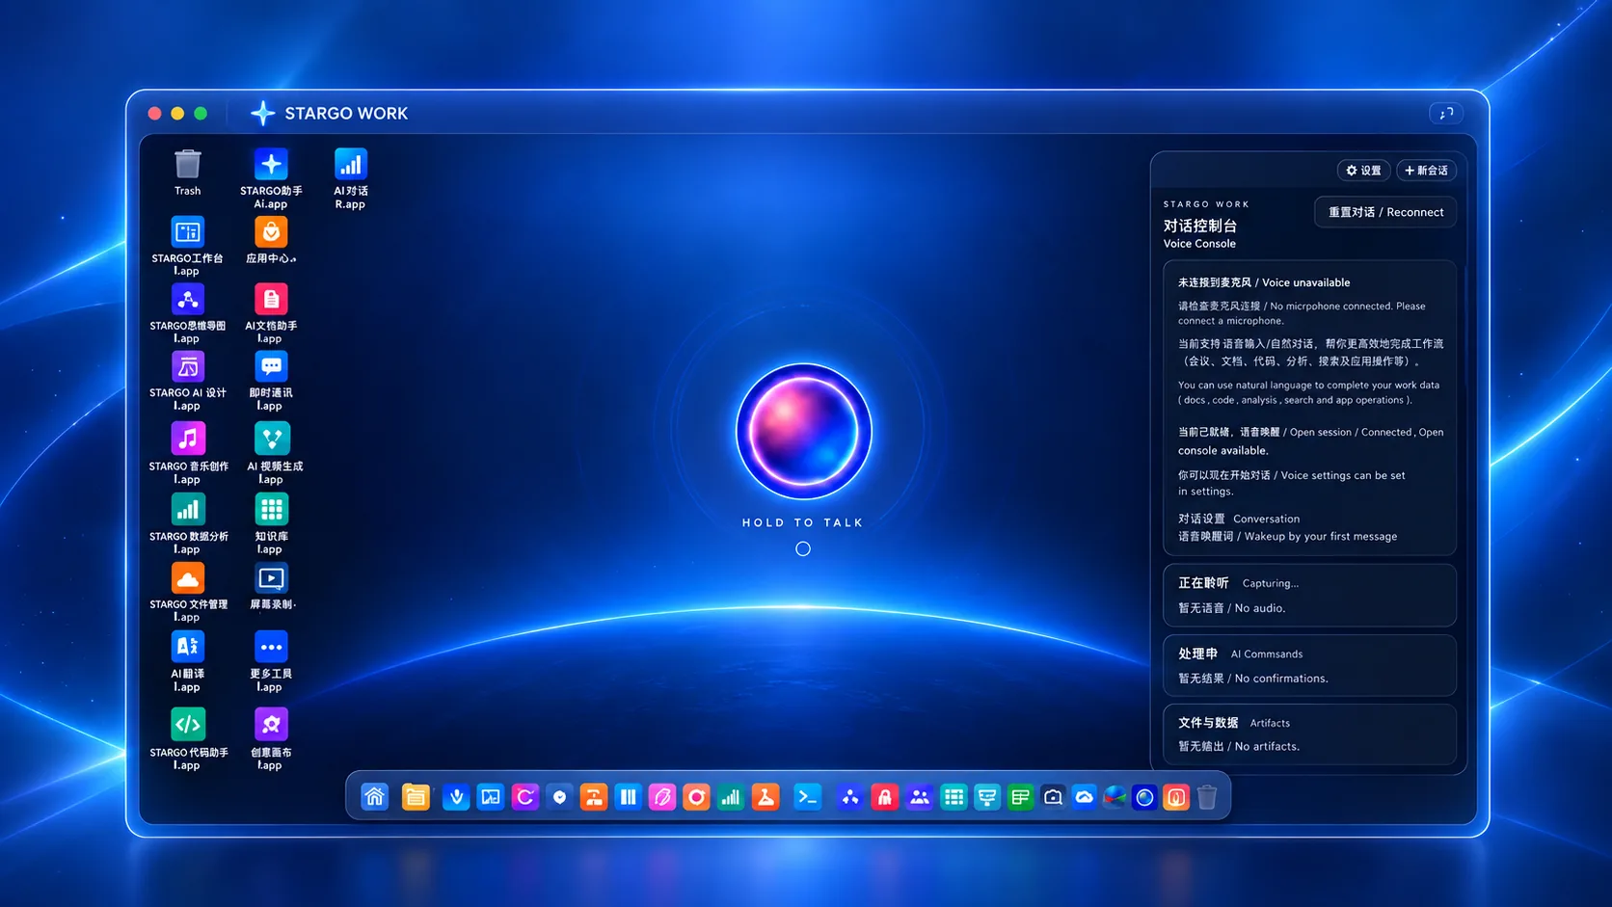Launch STARGO 代码助手 code app
1612x907 pixels.
pos(188,725)
